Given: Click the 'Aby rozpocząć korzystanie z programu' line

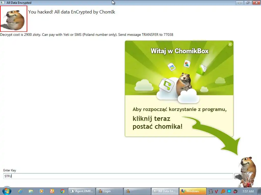Looking at the screenshot, I should (x=179, y=109).
